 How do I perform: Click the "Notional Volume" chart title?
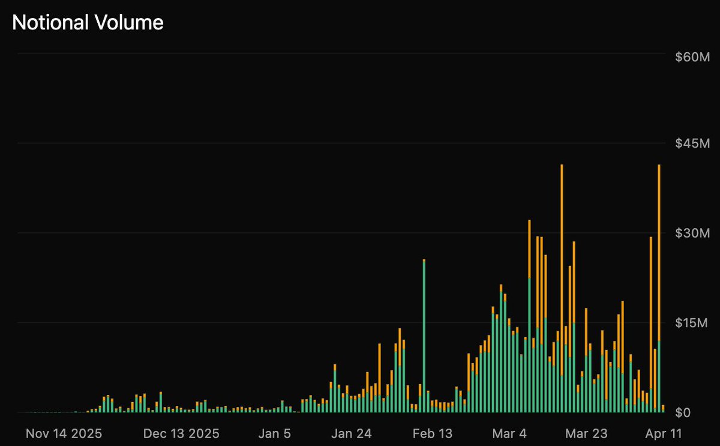(88, 23)
